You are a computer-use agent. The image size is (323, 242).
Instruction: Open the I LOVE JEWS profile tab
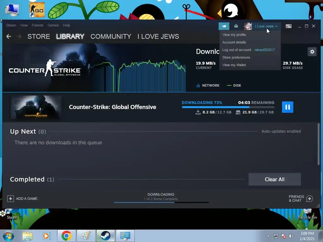point(158,37)
